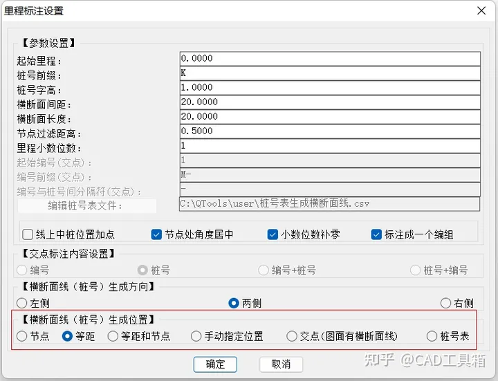This screenshot has width=498, height=381.
Task: Click the 【参数设置】 group heading
Action: coord(48,43)
